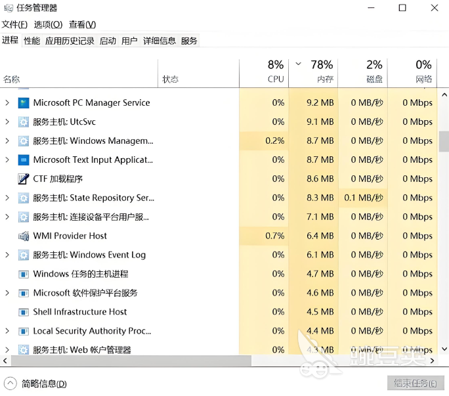Open the 详细信息 tab

point(160,41)
